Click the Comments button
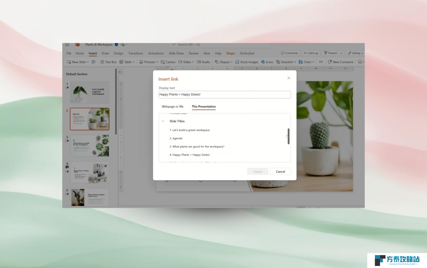The height and width of the screenshot is (268, 427). (289, 53)
